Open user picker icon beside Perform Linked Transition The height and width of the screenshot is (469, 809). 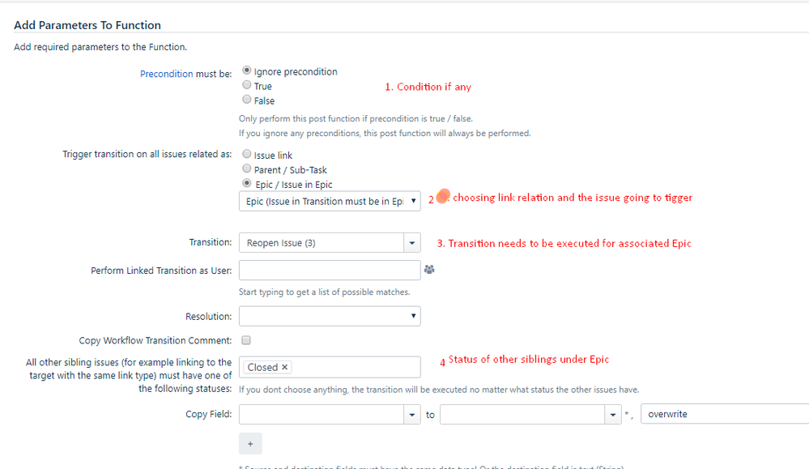[429, 269]
